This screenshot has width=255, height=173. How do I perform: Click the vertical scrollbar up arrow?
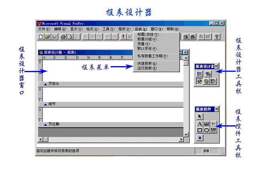pyautogui.click(x=186, y=58)
